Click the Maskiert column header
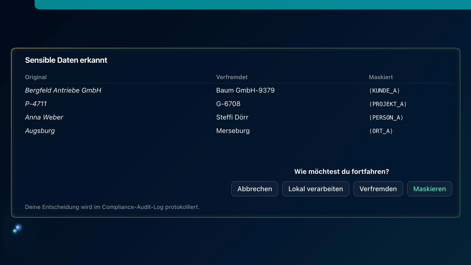The width and height of the screenshot is (471, 265). point(381,77)
